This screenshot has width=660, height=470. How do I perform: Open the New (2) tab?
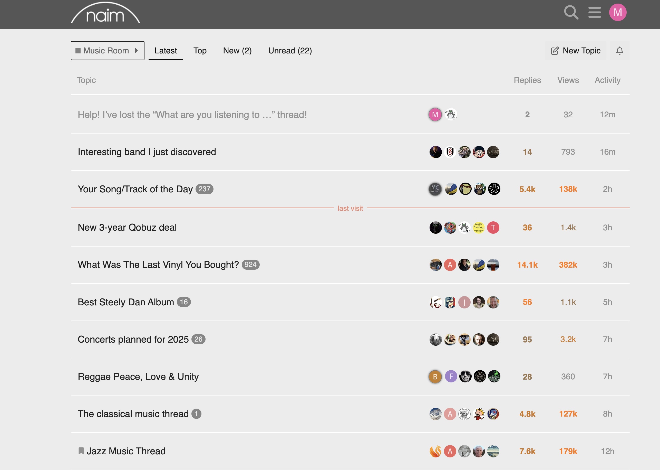[237, 51]
